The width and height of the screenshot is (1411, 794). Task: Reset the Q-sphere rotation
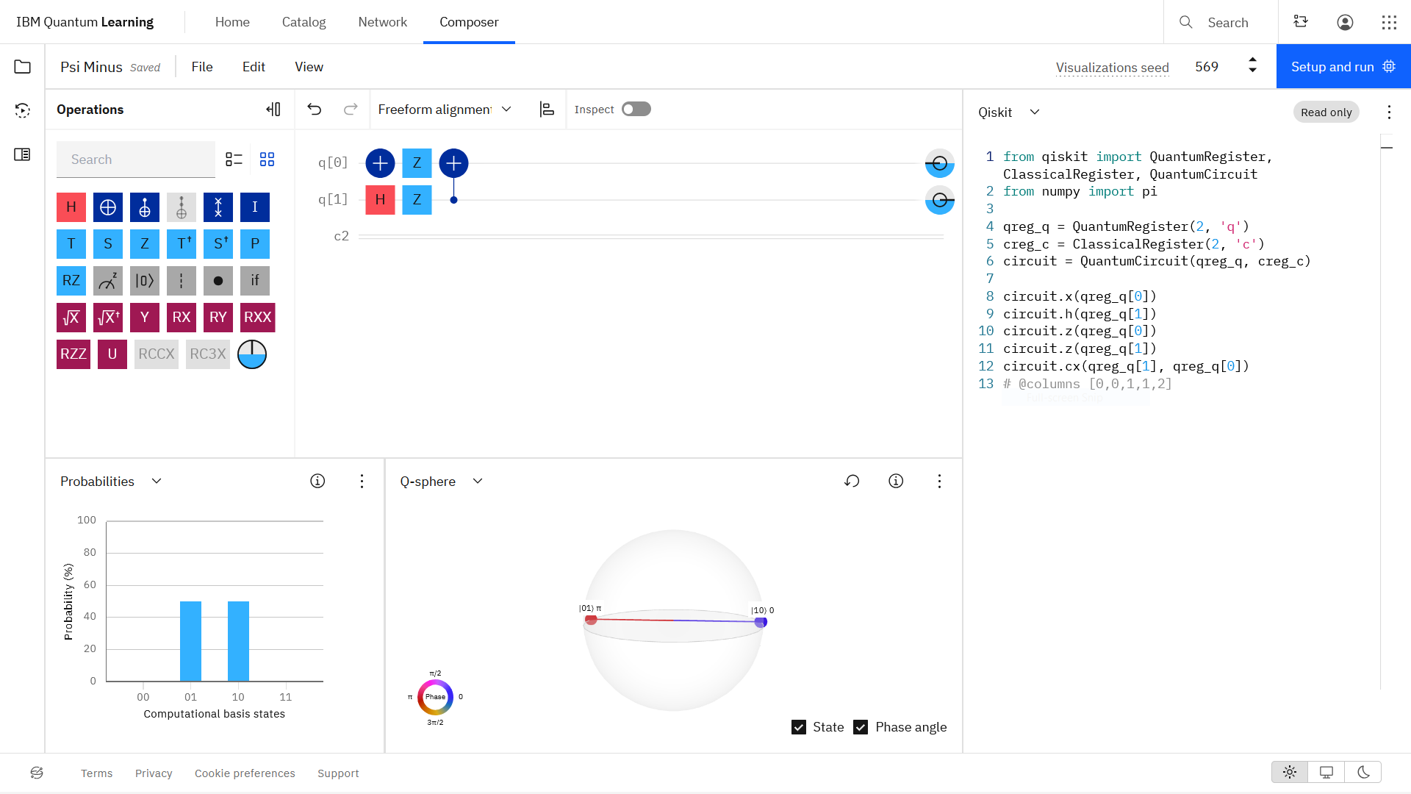click(x=852, y=482)
